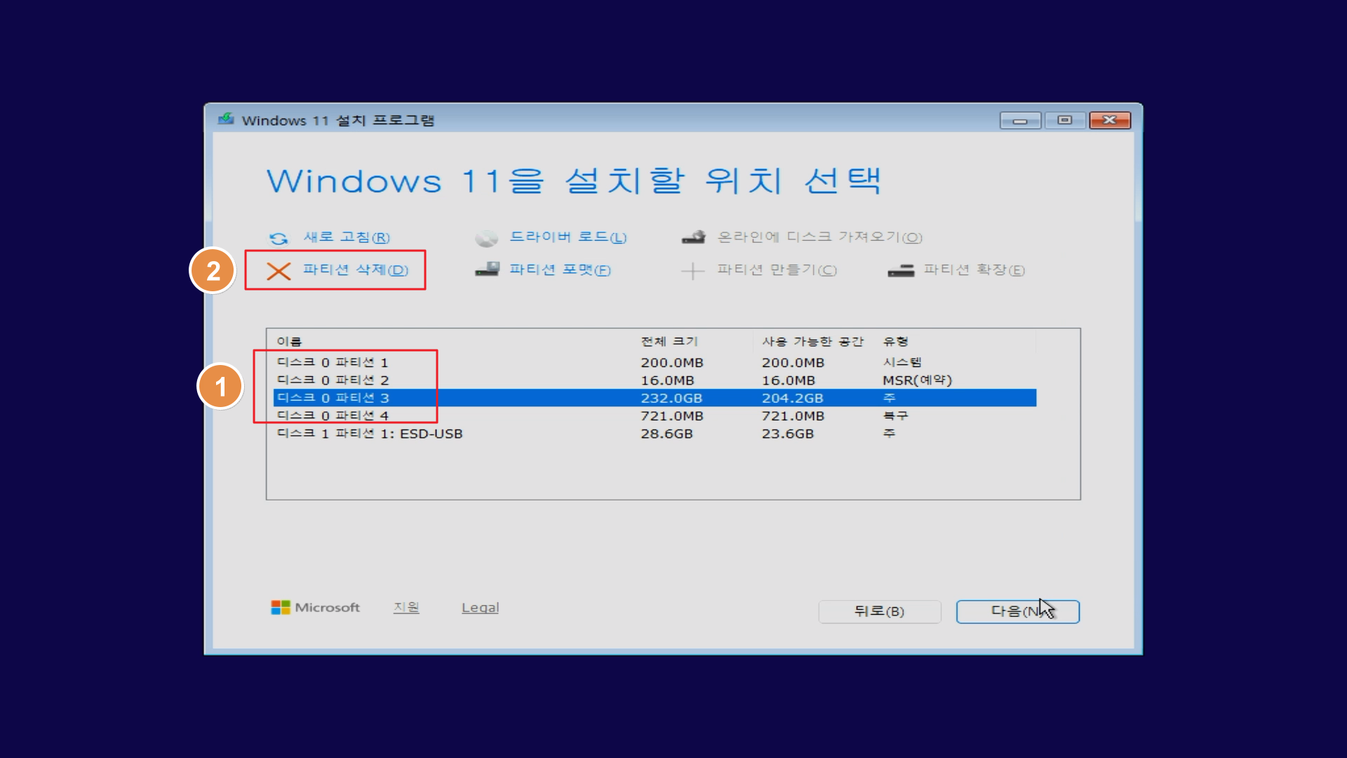Click the extend partition drive icon
This screenshot has height=758, width=1347.
(901, 270)
